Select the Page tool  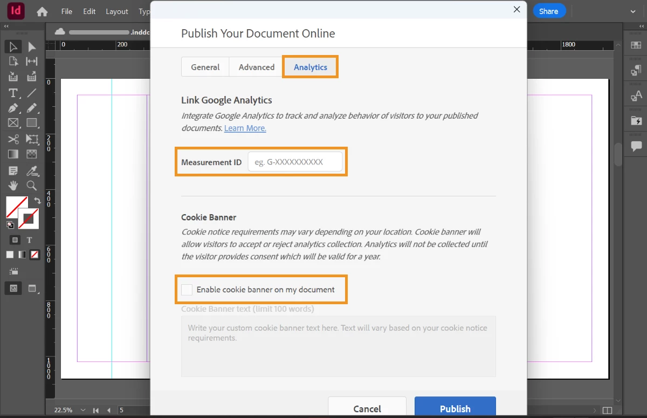click(x=13, y=61)
